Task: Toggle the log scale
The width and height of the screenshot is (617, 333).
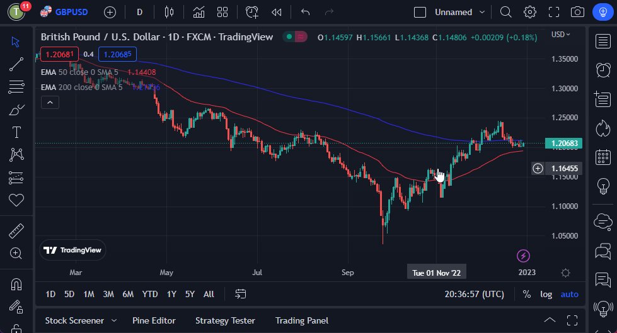Action: point(546,294)
